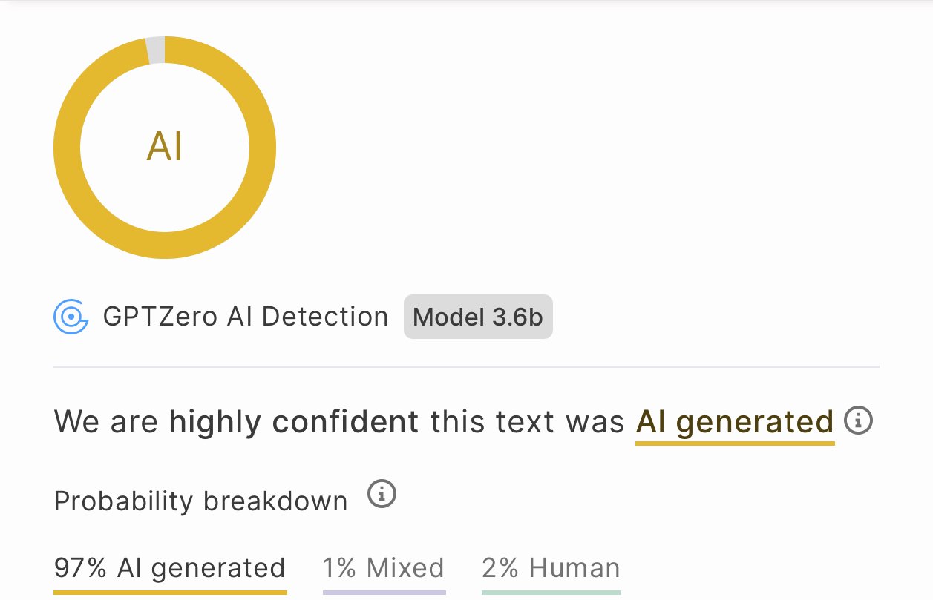Click the words 'this text was'
The image size is (933, 600).
point(528,423)
